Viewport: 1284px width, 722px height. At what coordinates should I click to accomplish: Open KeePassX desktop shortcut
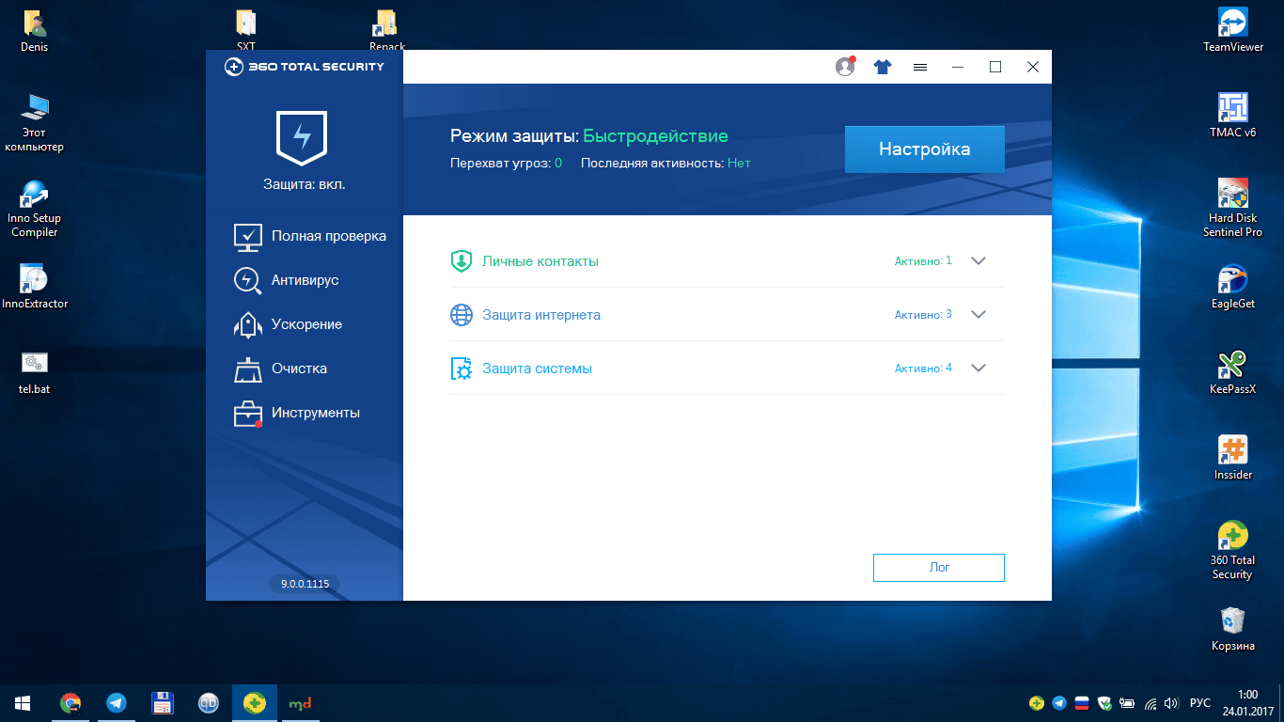click(1232, 372)
